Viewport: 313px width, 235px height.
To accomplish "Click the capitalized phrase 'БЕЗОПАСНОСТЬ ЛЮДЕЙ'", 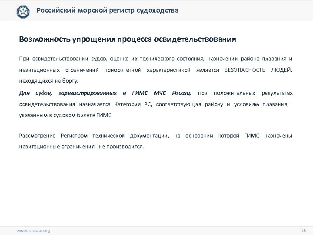I will pyautogui.click(x=258, y=70).
